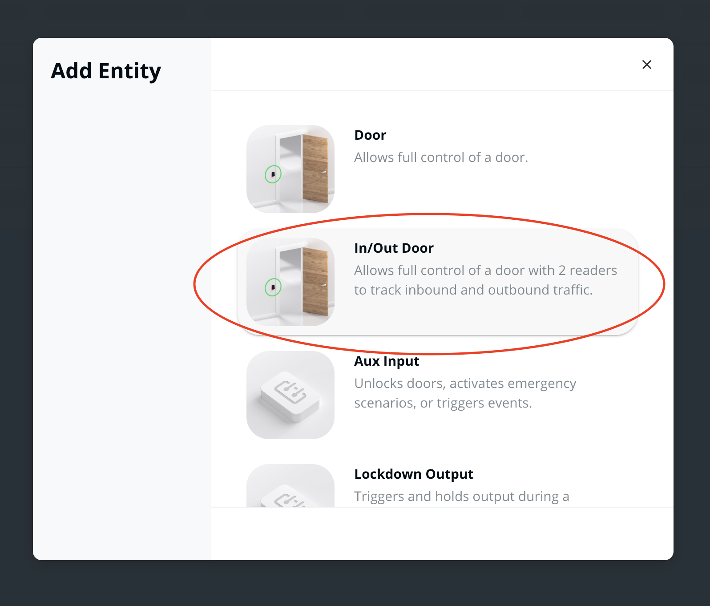Open the "Lockdown Output" option title

pos(414,474)
